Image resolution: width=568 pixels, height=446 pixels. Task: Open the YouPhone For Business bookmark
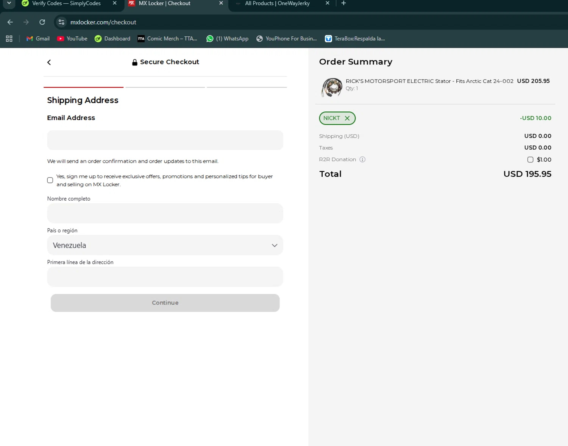click(287, 39)
